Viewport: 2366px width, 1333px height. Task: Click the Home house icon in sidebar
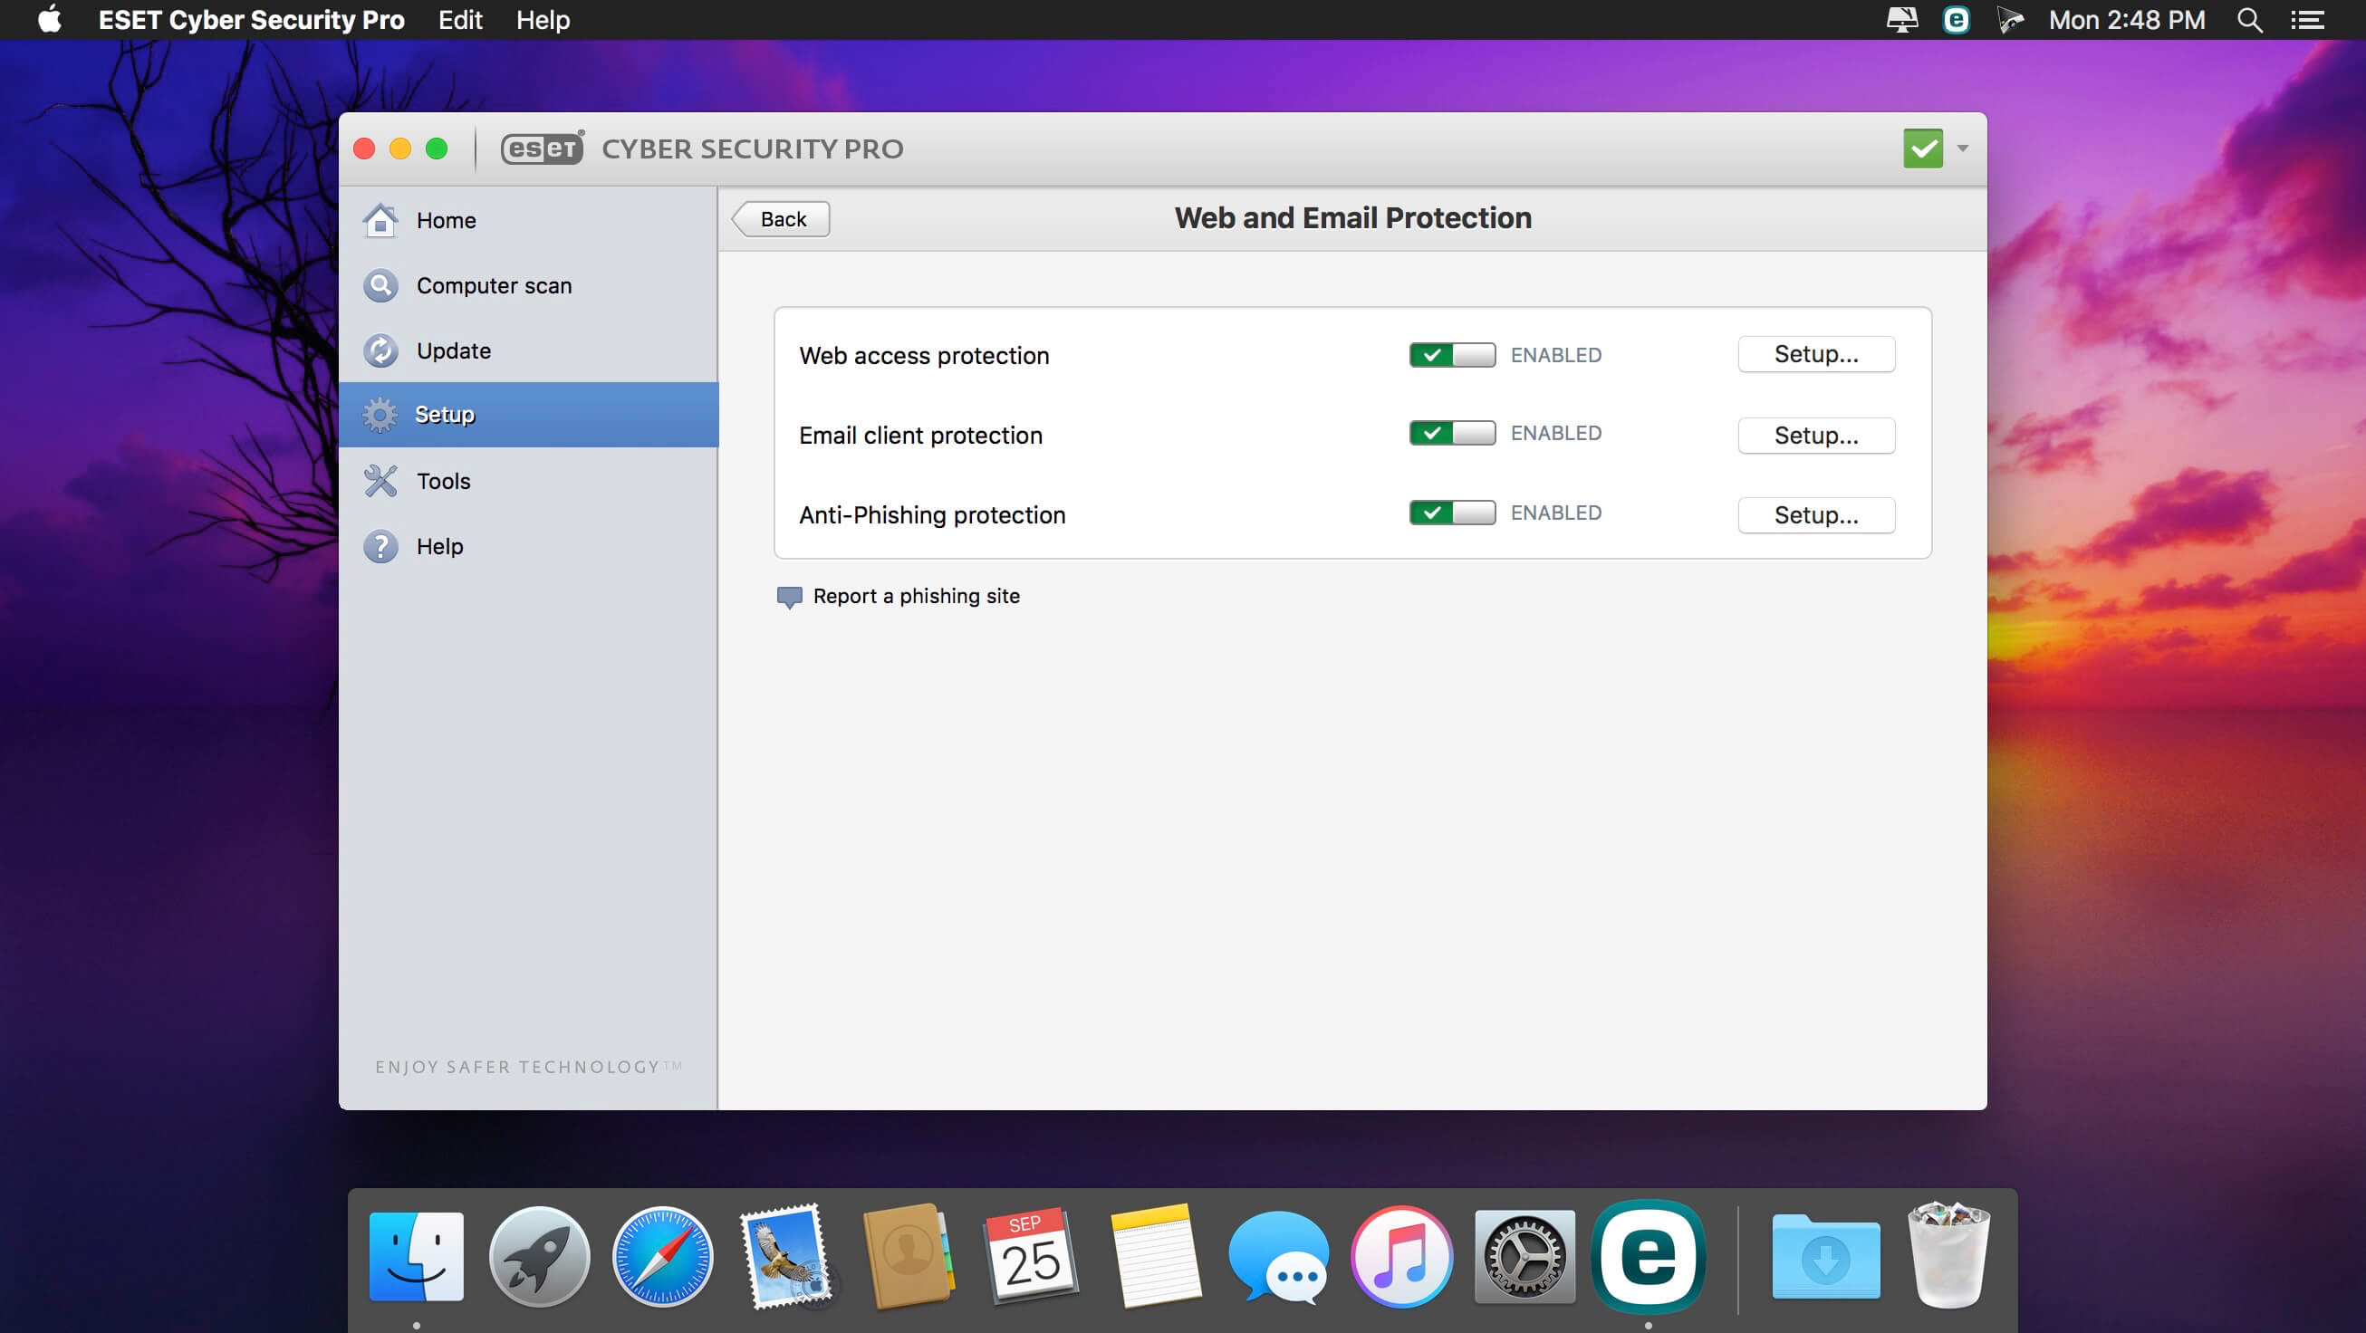tap(380, 220)
